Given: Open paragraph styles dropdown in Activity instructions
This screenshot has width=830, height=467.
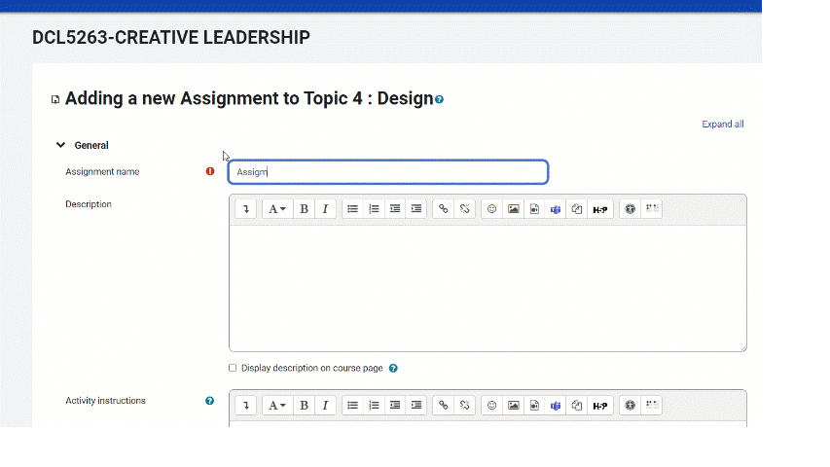Looking at the screenshot, I should [x=277, y=405].
